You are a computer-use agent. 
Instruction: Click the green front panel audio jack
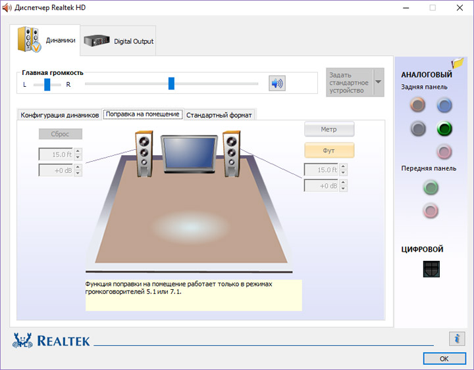[431, 187]
